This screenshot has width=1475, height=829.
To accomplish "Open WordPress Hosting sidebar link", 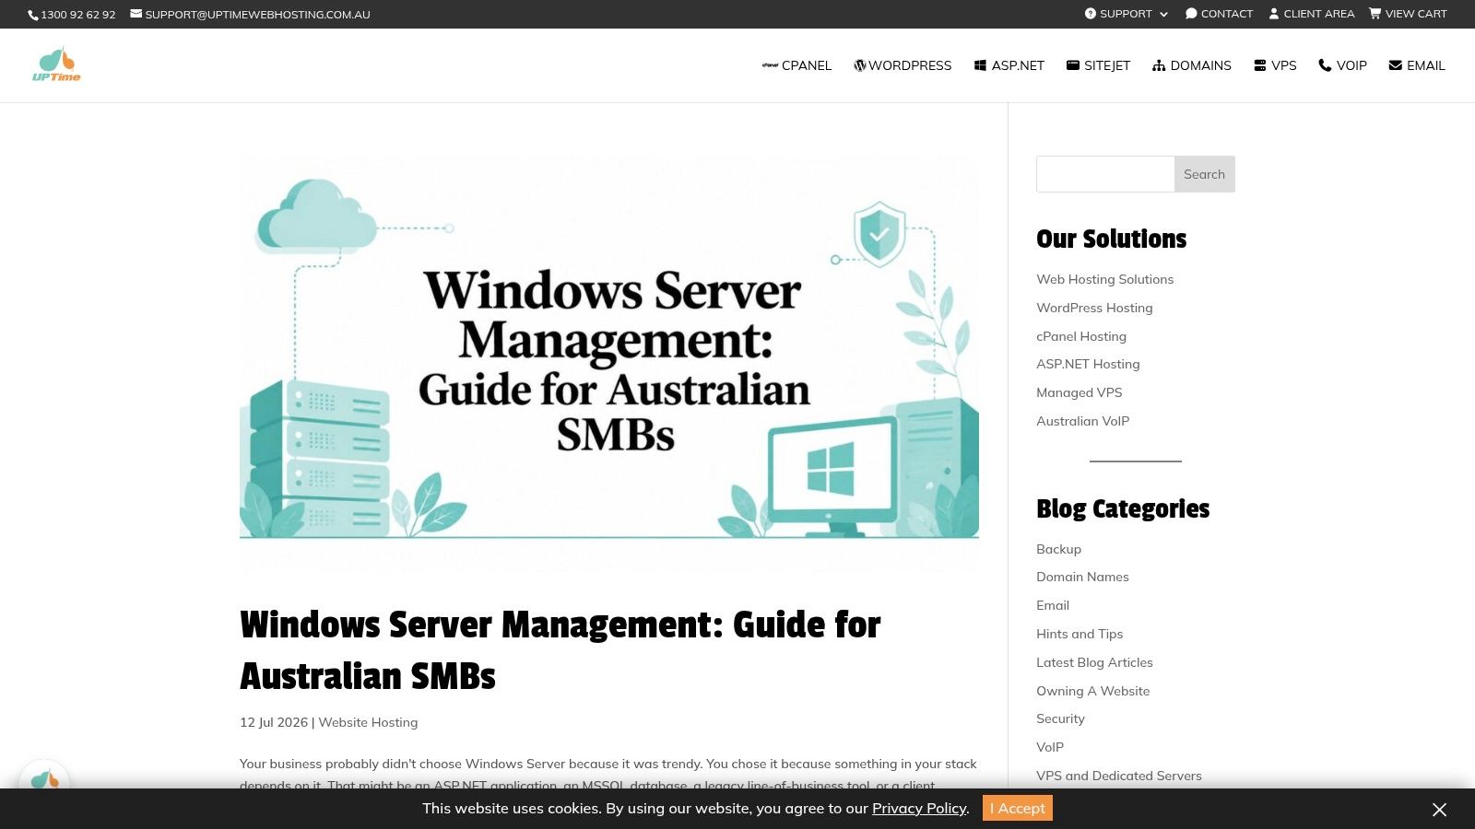I will [1094, 308].
